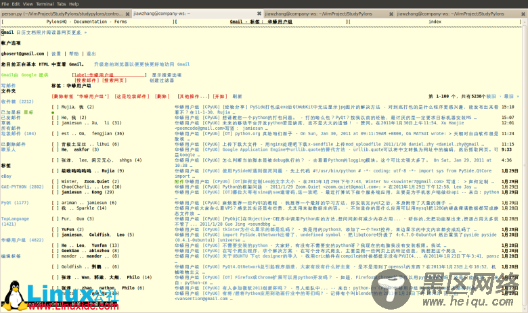Open the 帮助 help link

pyautogui.click(x=74, y=54)
